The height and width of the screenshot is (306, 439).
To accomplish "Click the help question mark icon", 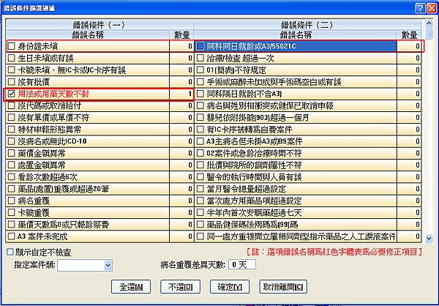I will click(x=420, y=7).
